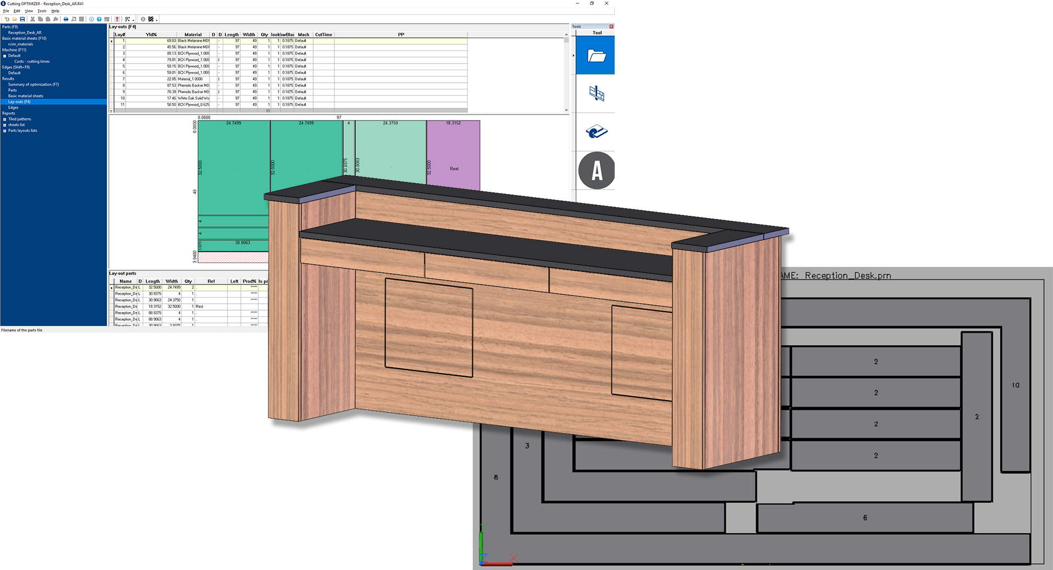Screen dimensions: 1053x570
Task: Click the purple Rest piece in layout
Action: pos(454,153)
